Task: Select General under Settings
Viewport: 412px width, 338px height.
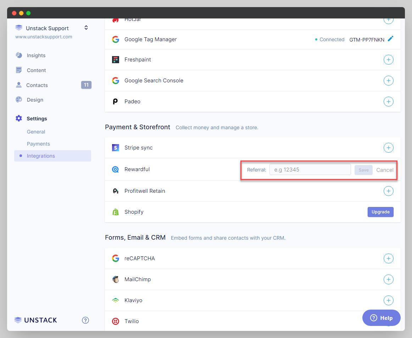Action: pos(36,132)
